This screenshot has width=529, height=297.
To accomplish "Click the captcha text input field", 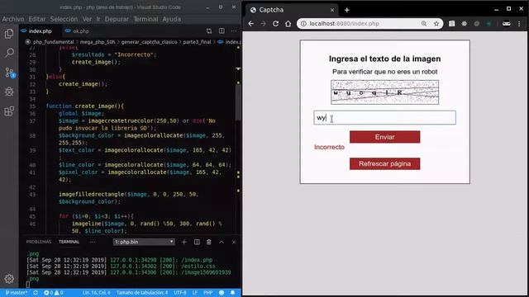I will 384,117.
